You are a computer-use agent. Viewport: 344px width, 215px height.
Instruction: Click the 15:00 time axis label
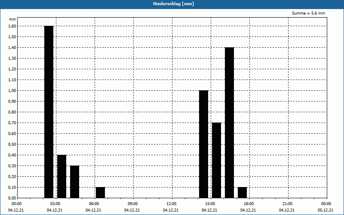(210, 204)
